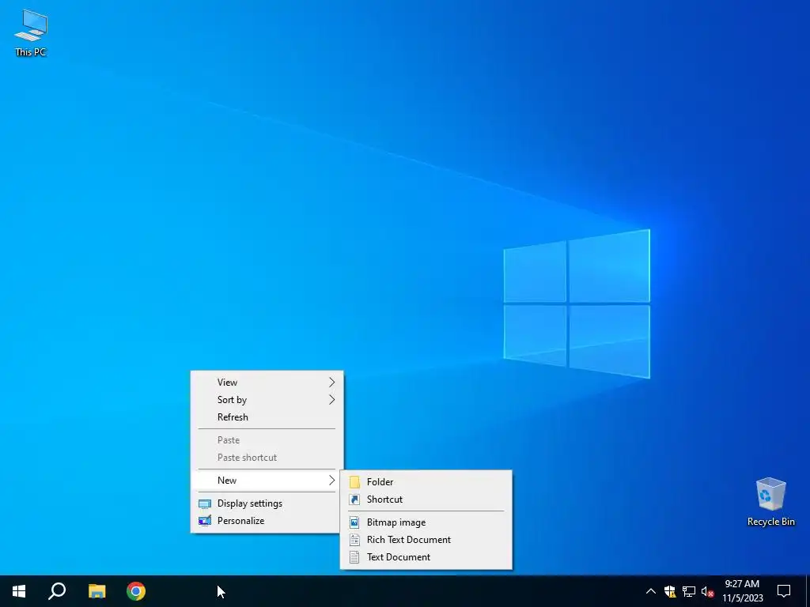810x607 pixels.
Task: Open the clock and date flyout
Action: (742, 591)
